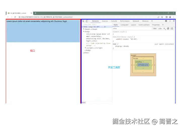This screenshot has height=129, width=182.
Task: Click the margin label in box model
Action: click(x=133, y=55)
